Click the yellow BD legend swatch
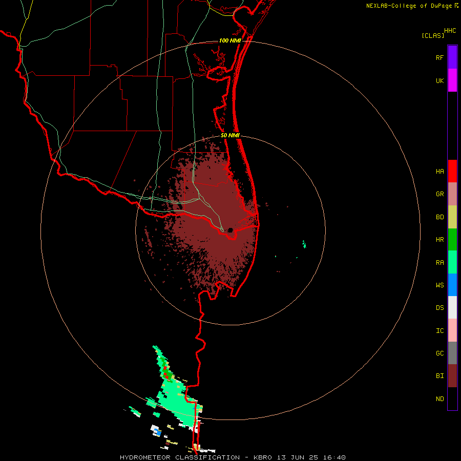This screenshot has width=461, height=461. pos(452,217)
